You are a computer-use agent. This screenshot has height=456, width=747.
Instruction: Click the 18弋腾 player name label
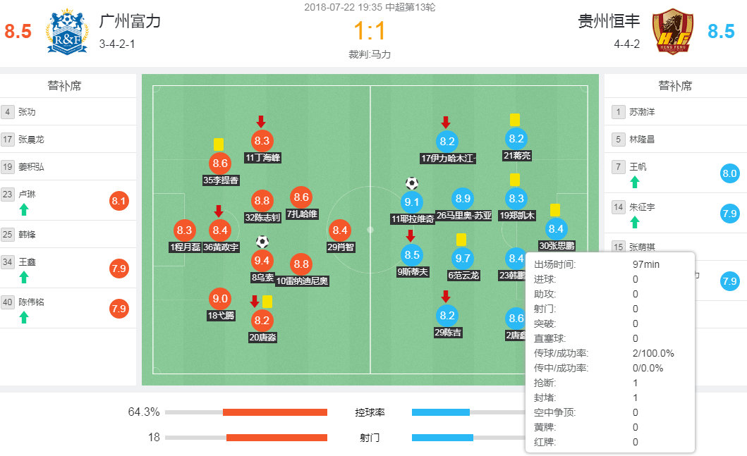pos(221,316)
